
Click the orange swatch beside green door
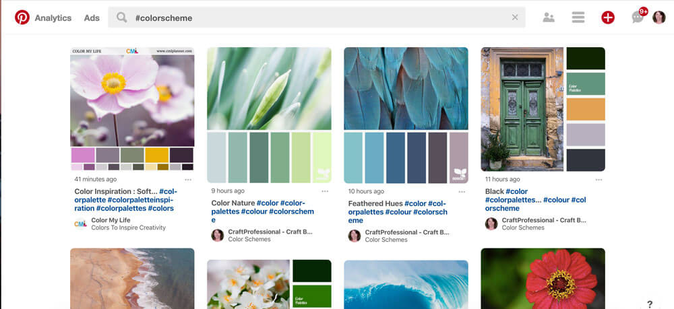tap(585, 109)
